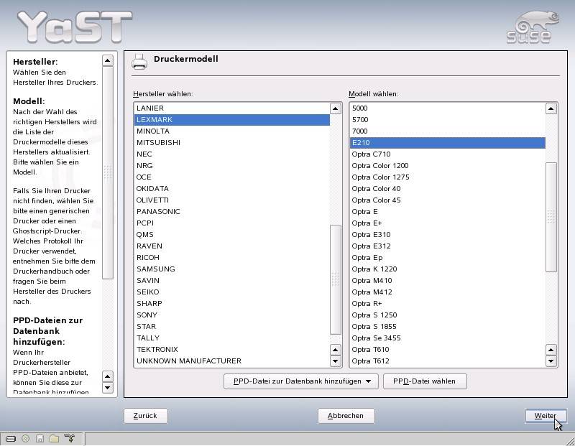Select STAR in the manufacturer list
The image size is (575, 446).
(231, 327)
